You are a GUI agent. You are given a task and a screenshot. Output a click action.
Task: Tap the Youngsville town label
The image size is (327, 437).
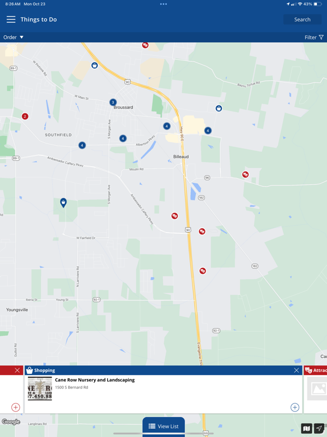click(17, 310)
